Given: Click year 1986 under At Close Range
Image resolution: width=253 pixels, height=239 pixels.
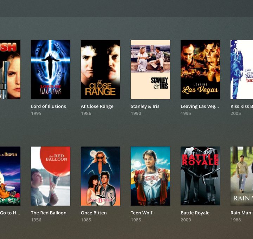Looking at the screenshot, I should tap(86, 114).
